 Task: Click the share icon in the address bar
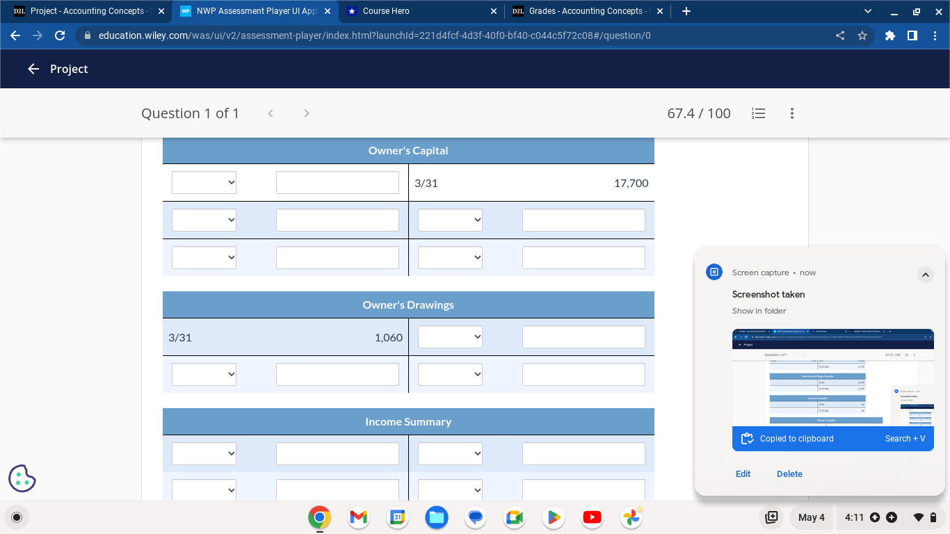[x=839, y=35]
